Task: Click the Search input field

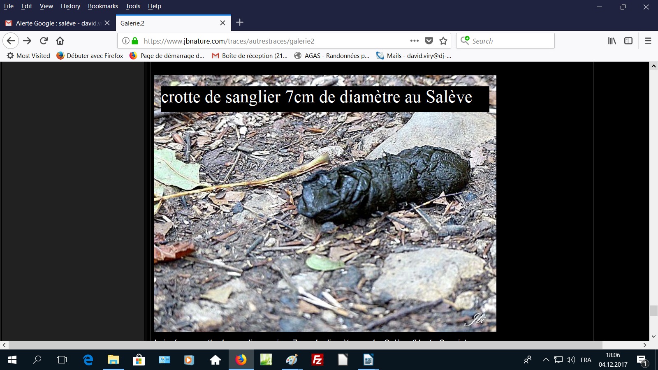Action: tap(510, 41)
